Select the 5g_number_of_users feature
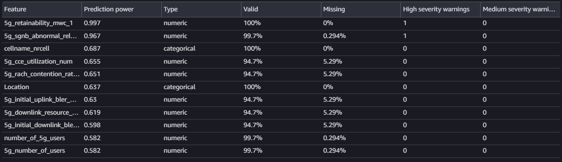562x162 pixels. (34, 151)
